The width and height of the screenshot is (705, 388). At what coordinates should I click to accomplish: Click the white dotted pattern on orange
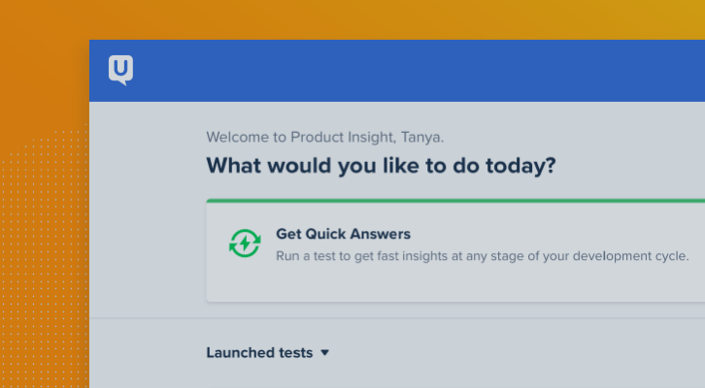click(44, 256)
